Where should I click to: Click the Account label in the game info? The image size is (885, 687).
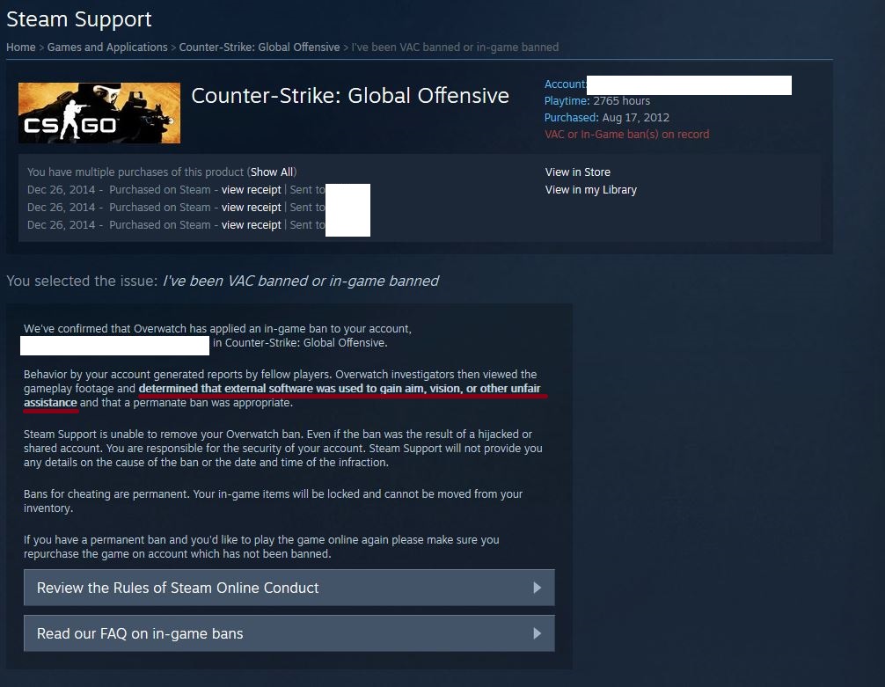[565, 84]
